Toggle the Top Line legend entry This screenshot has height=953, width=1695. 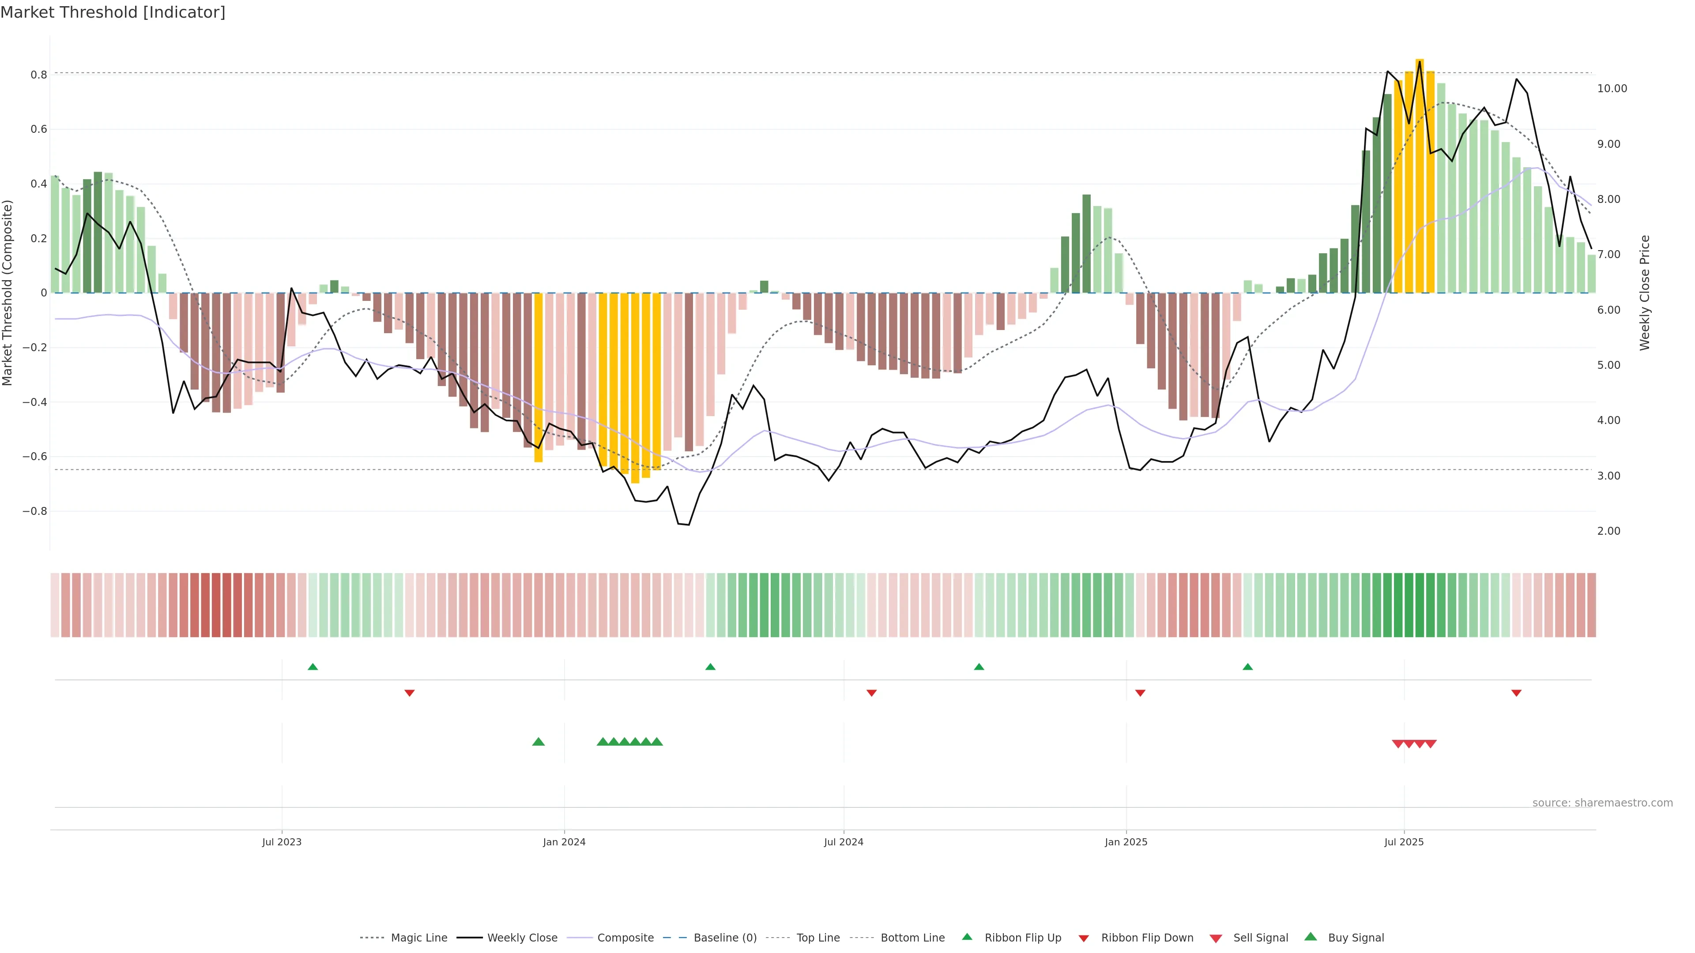coord(818,938)
